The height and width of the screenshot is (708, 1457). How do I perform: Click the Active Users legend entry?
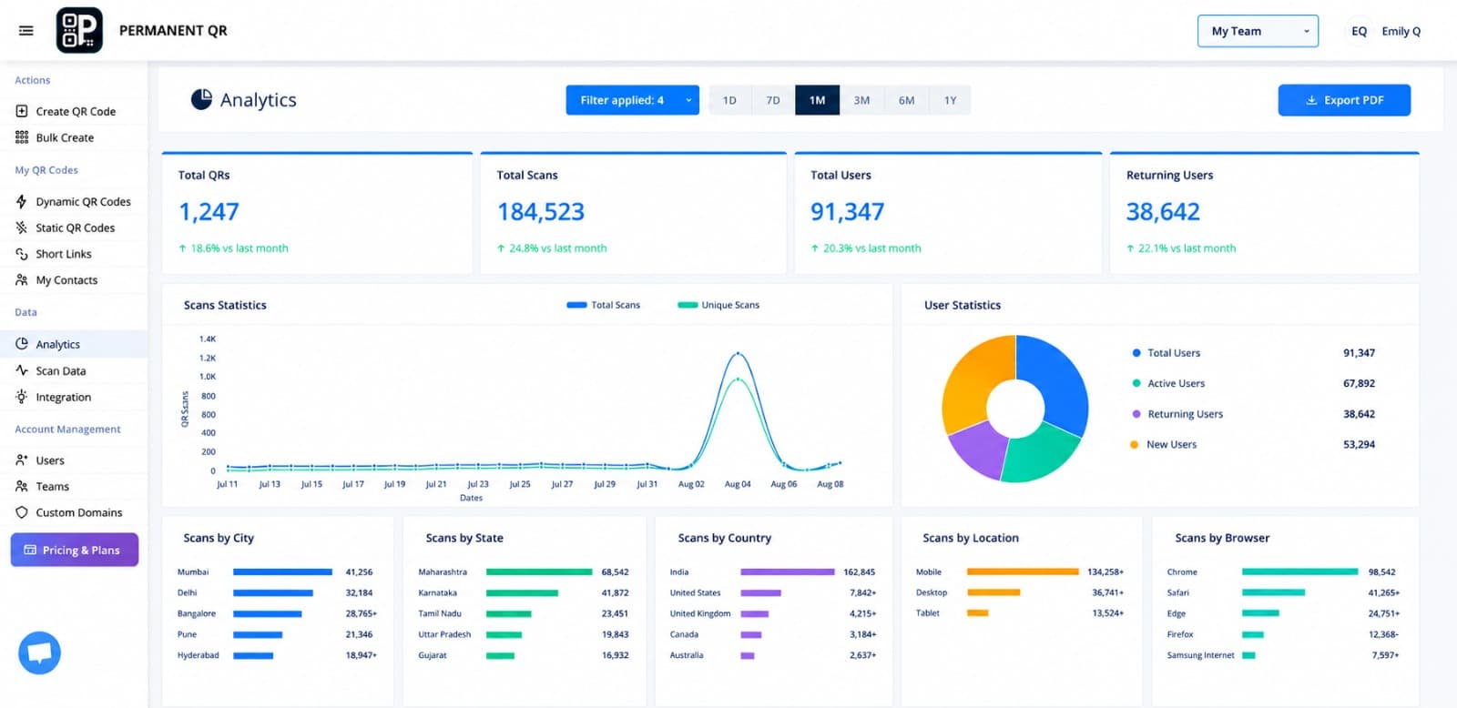pyautogui.click(x=1253, y=383)
